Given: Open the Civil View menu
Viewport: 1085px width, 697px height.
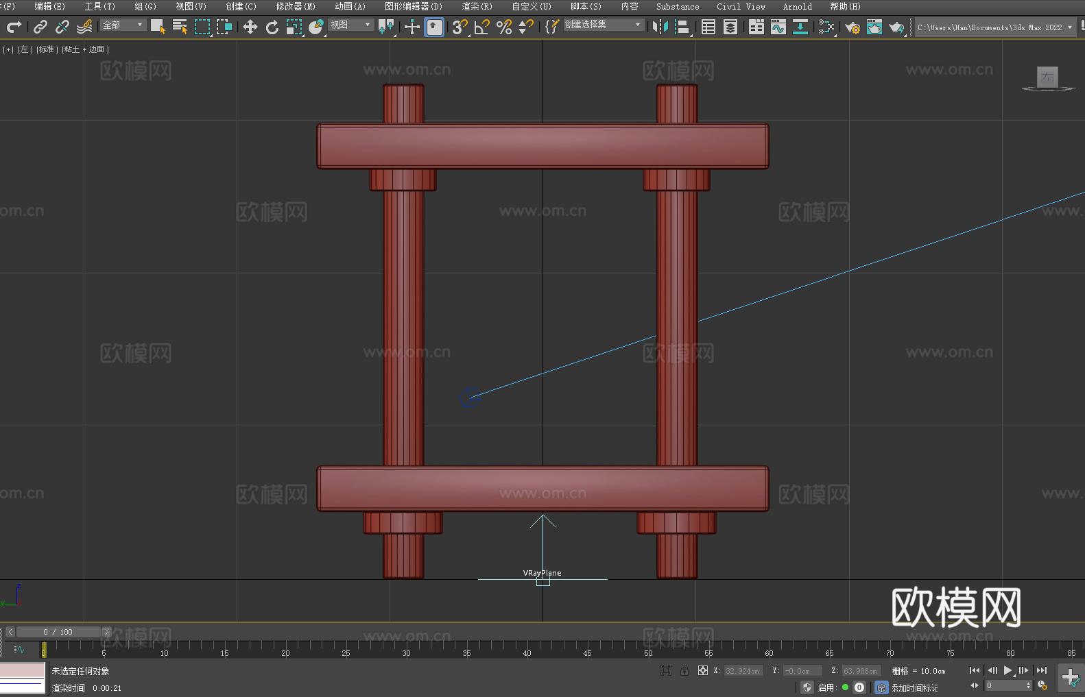Looking at the screenshot, I should pos(741,6).
